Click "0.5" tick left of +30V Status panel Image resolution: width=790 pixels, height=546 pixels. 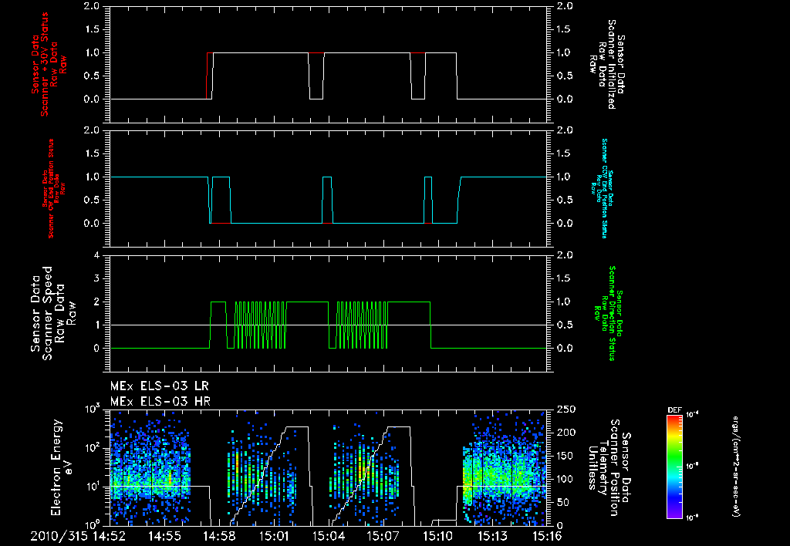(91, 76)
